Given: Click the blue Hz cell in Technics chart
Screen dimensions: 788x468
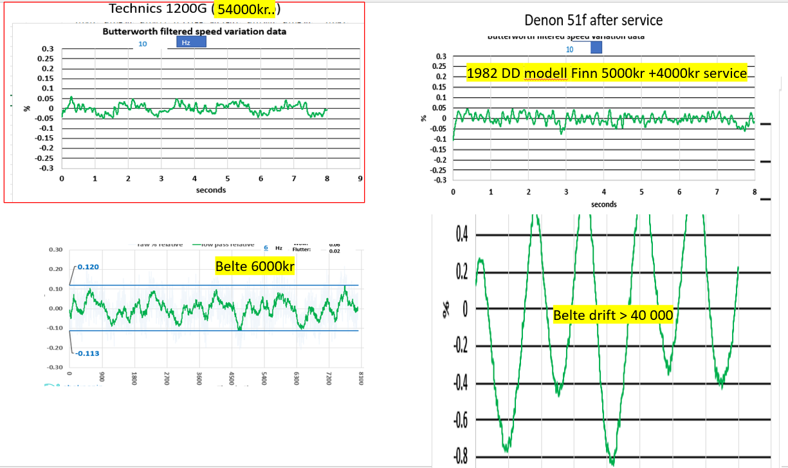Looking at the screenshot, I should [x=191, y=42].
